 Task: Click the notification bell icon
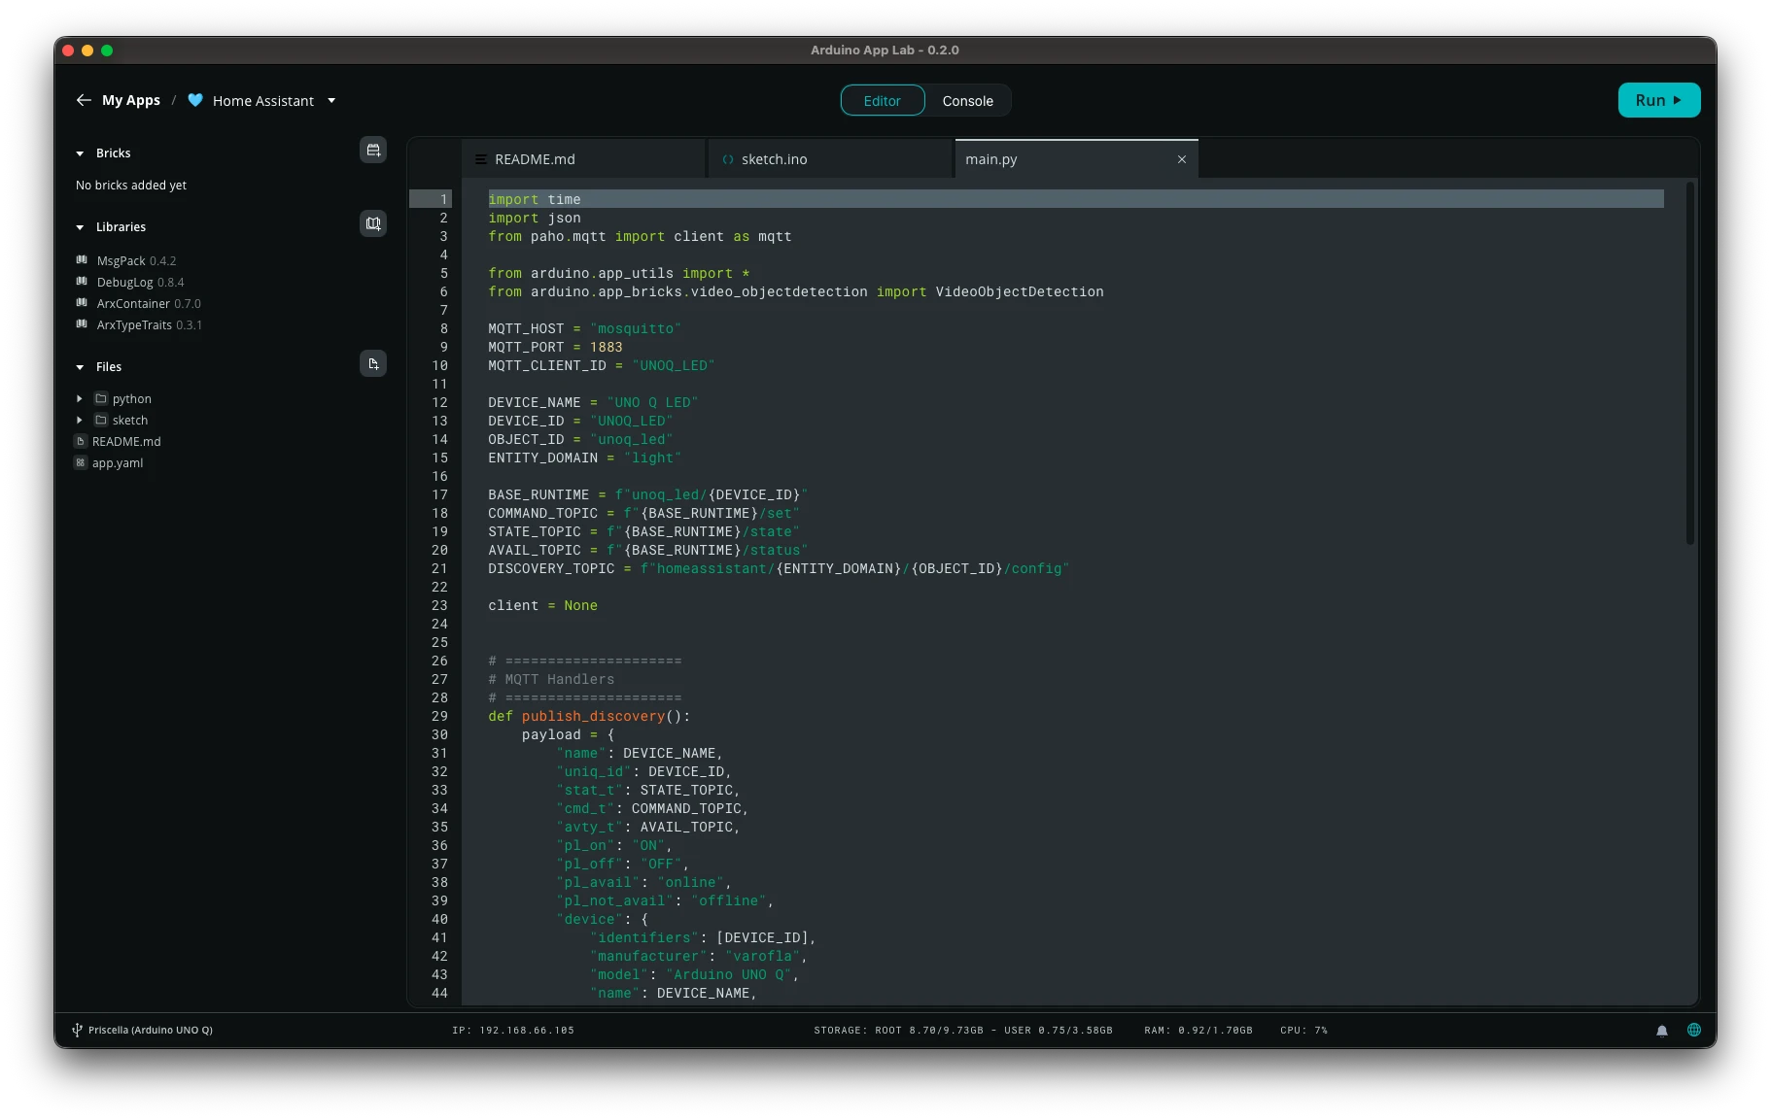point(1662,1031)
